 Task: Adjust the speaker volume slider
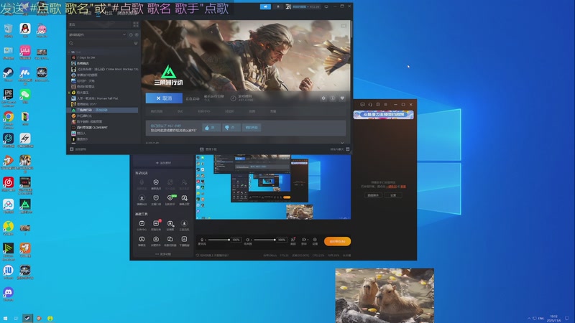coord(264,240)
